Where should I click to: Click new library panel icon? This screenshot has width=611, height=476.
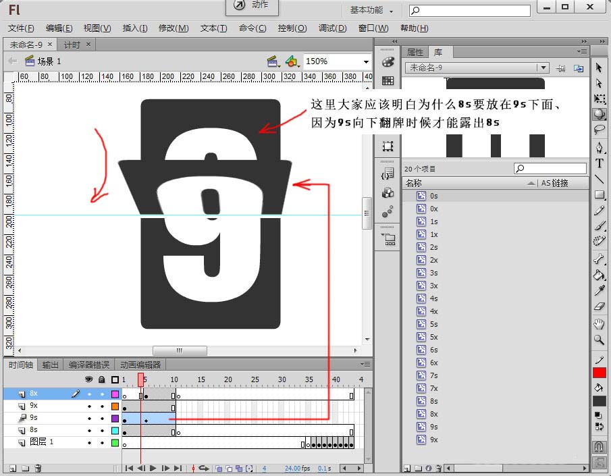(x=579, y=68)
